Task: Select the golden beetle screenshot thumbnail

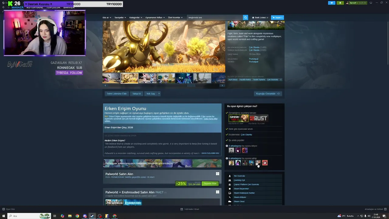Action: [x=129, y=78]
